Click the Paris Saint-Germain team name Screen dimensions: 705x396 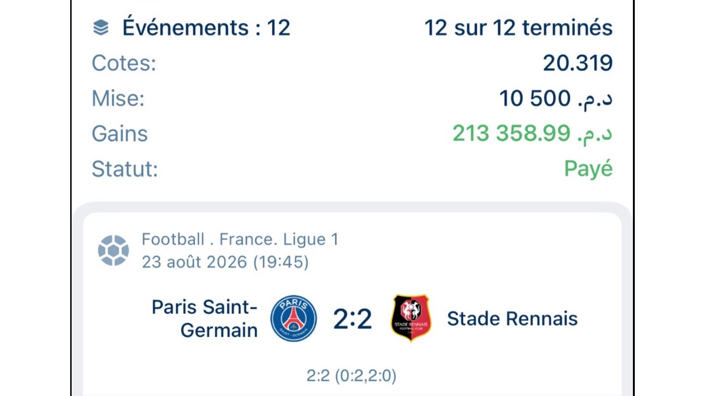point(205,318)
